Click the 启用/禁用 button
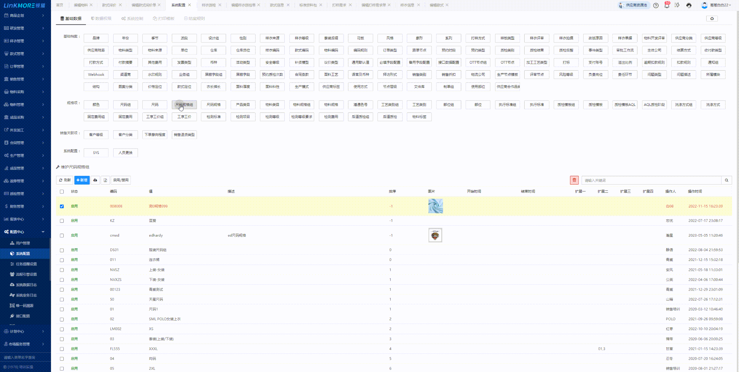Screen dimensions: 739x372 (x=120, y=180)
